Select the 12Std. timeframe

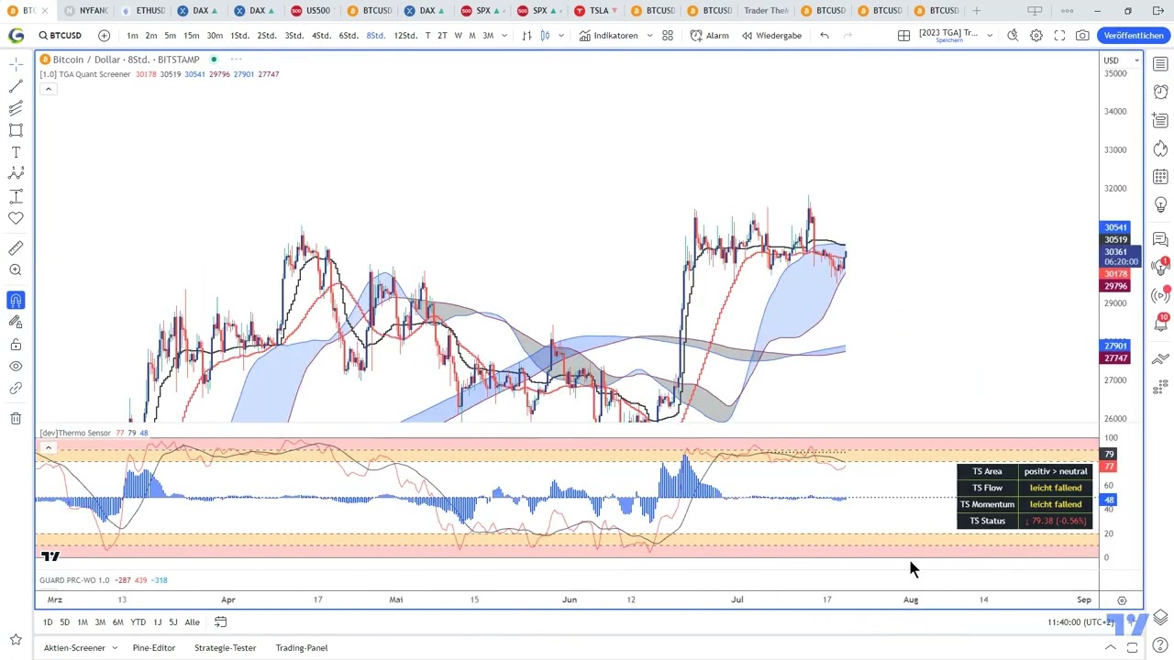coord(405,35)
